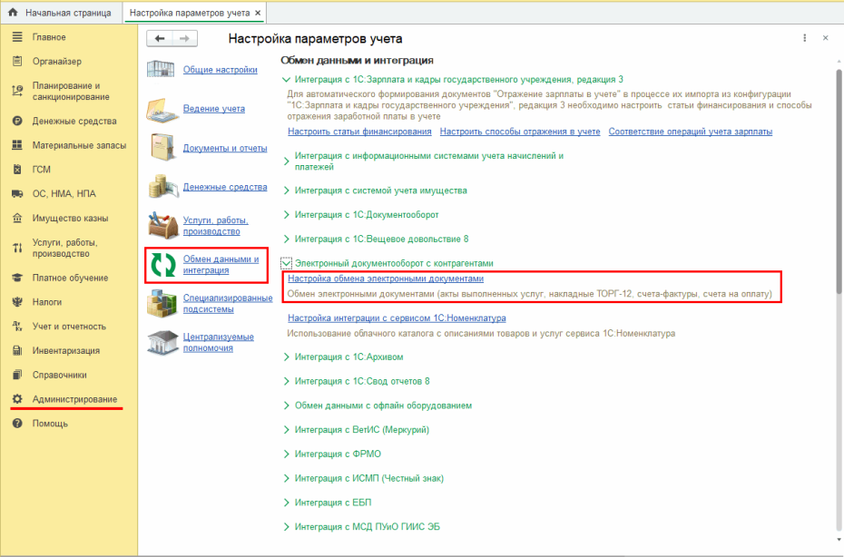The width and height of the screenshot is (844, 557).
Task: Close the Настройка параметров учета tab
Action: click(258, 13)
